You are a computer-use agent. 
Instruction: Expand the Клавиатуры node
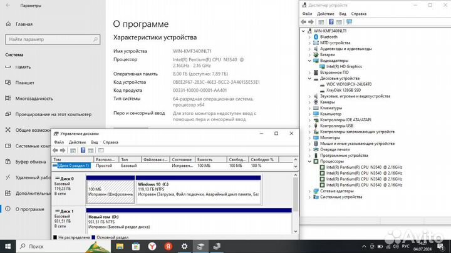coord(309,108)
